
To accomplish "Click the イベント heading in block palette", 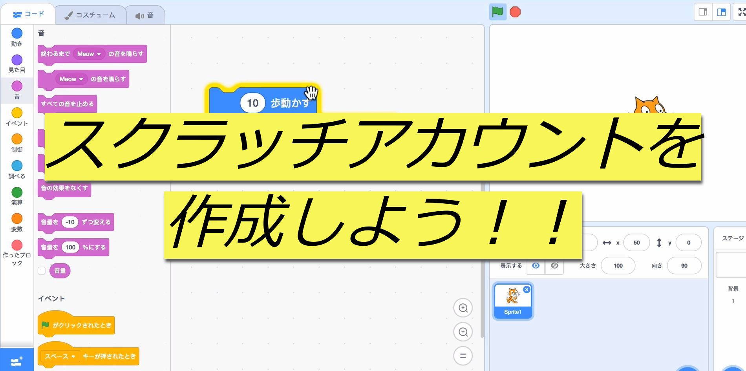I will [x=51, y=298].
